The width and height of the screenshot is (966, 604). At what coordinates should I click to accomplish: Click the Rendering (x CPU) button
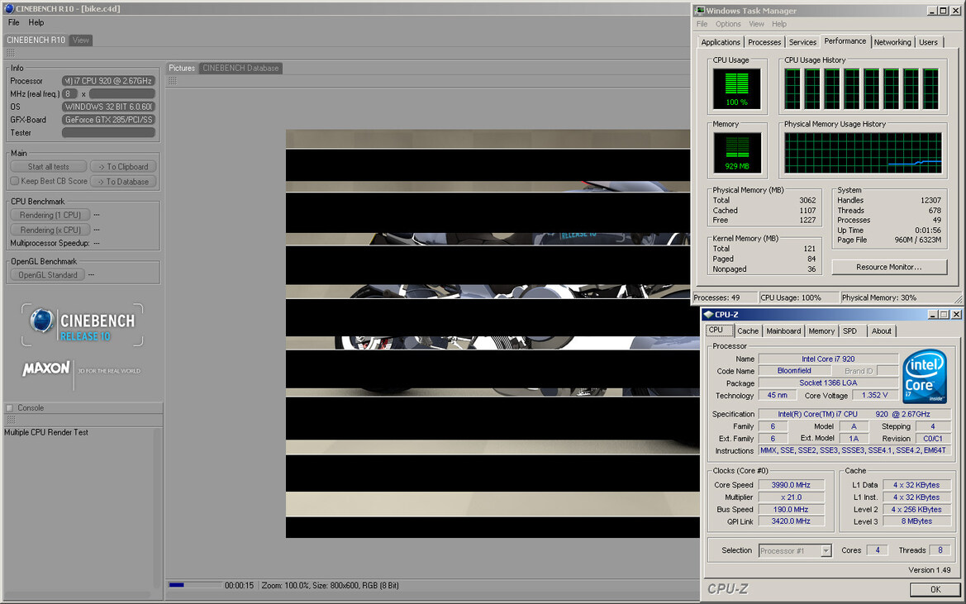pos(50,230)
